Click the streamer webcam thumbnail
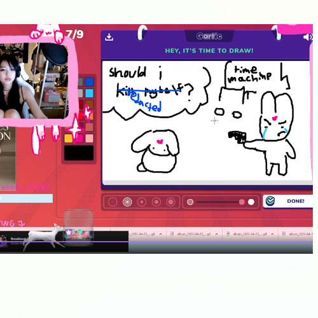 [x=34, y=81]
